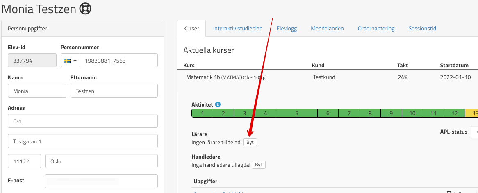Viewport: 478px width, 193px height.
Task: Switch to the Interaktiv studieplan tab
Action: point(238,29)
